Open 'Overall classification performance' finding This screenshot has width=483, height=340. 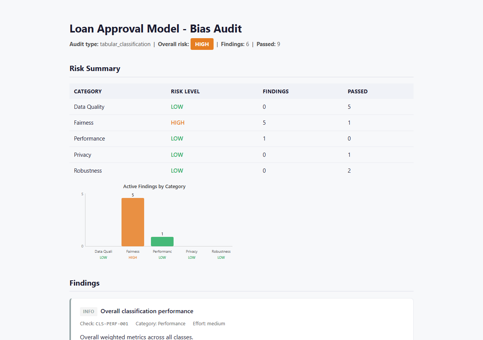coord(147,311)
